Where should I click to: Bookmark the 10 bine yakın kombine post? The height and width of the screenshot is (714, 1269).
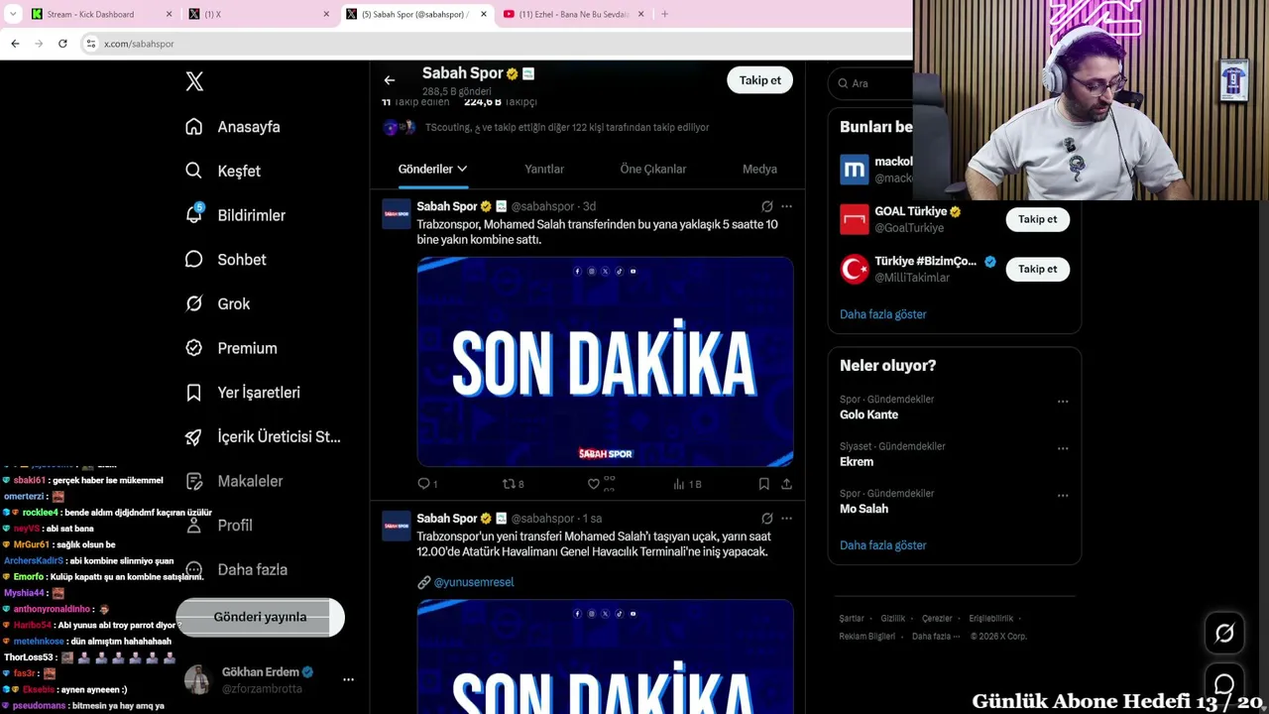pyautogui.click(x=763, y=484)
